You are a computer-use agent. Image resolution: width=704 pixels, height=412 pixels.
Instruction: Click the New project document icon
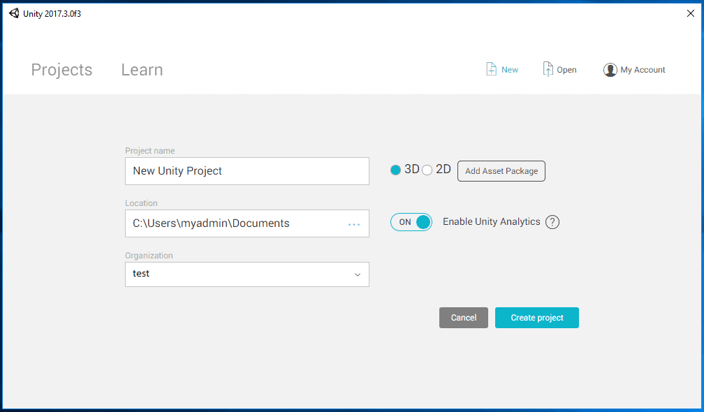(491, 69)
